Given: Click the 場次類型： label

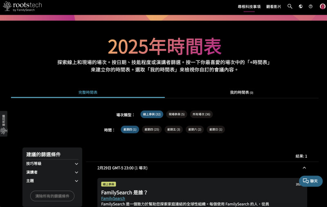Looking at the screenshot, I should [x=125, y=115].
